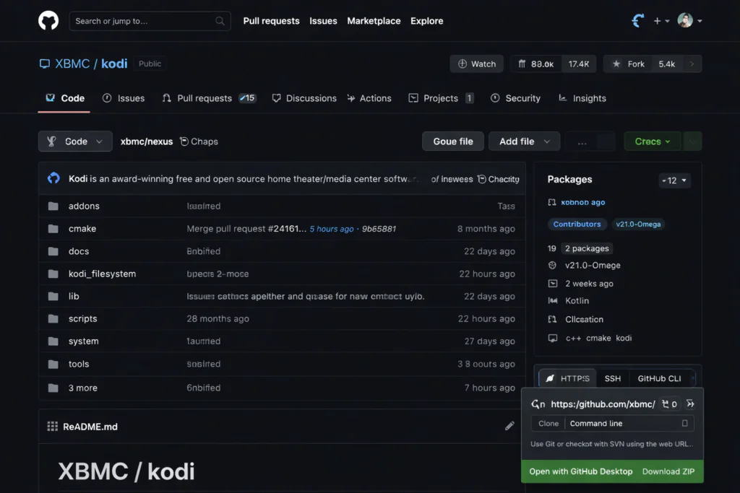This screenshot has height=493, width=740.
Task: Open the green Crecs dropdown
Action: click(x=653, y=141)
